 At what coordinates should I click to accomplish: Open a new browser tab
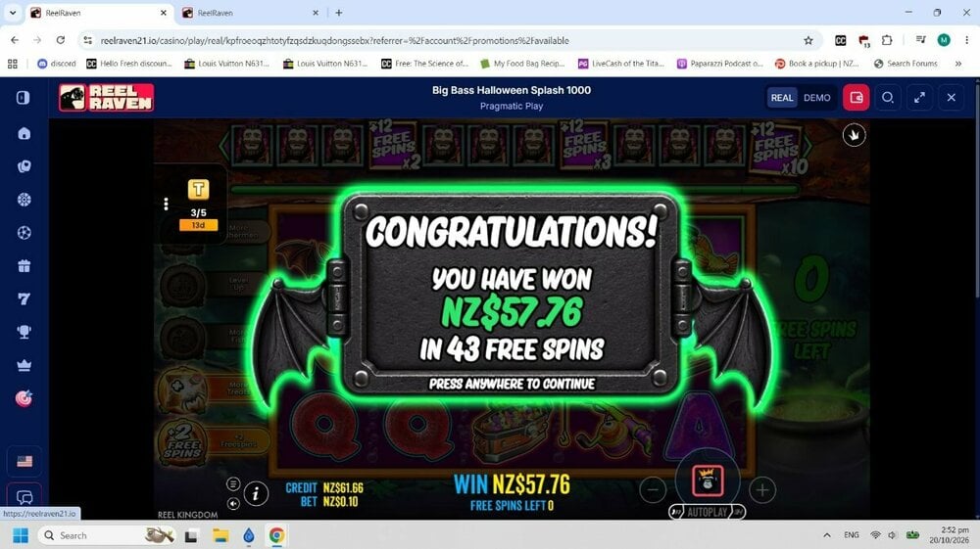[339, 13]
